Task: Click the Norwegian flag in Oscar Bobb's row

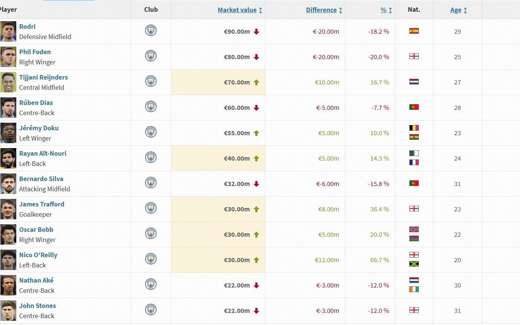Action: [414, 230]
